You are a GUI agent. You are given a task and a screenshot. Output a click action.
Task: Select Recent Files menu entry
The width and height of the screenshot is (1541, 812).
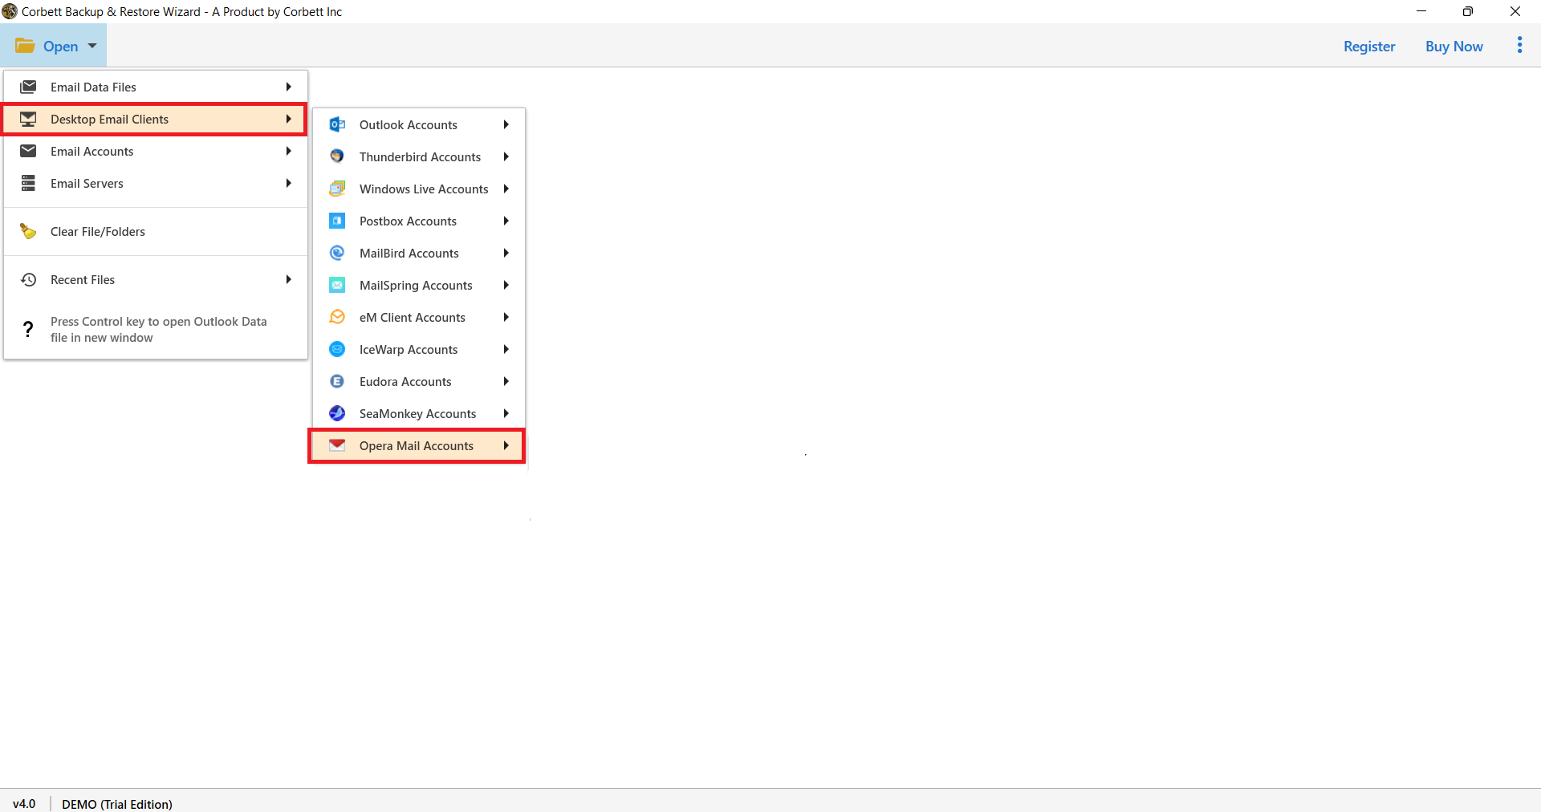156,279
